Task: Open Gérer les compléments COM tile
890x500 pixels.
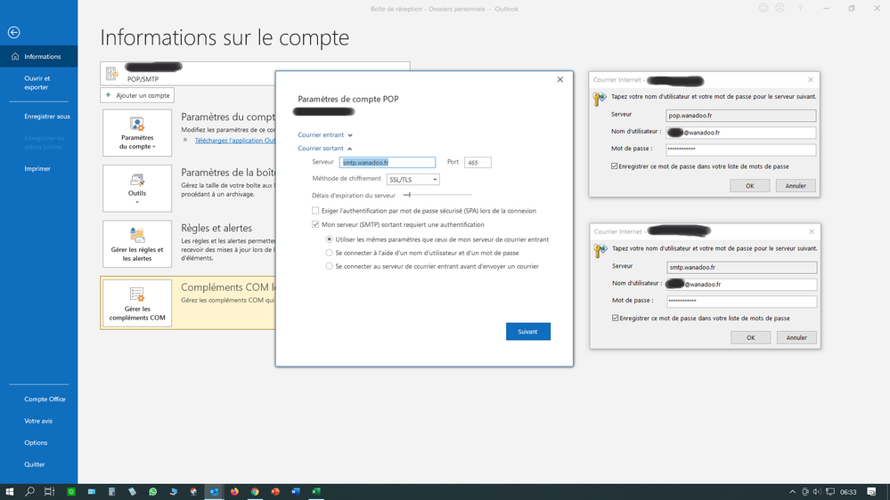Action: pyautogui.click(x=137, y=303)
